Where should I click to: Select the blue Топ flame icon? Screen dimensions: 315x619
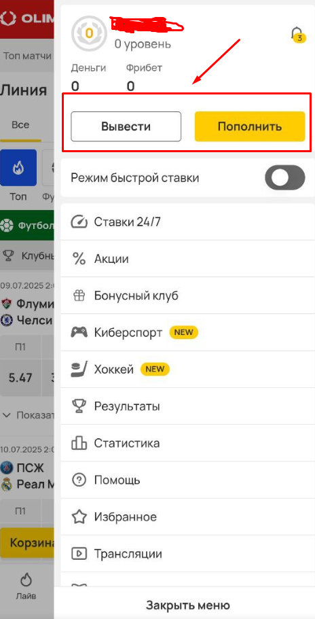pyautogui.click(x=18, y=168)
